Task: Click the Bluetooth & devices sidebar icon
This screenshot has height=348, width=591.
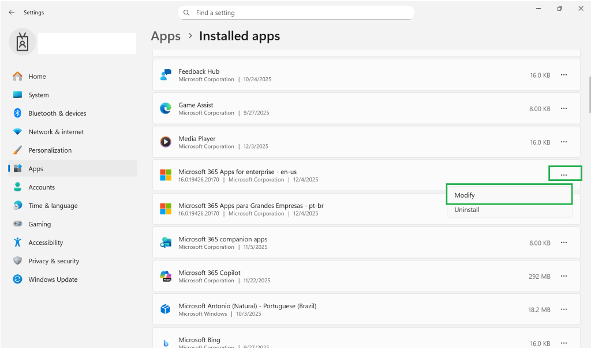Action: point(17,114)
